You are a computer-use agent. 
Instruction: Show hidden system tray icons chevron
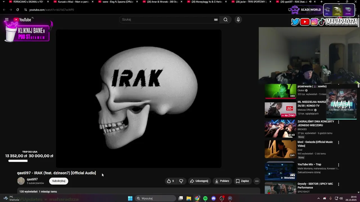point(318,198)
